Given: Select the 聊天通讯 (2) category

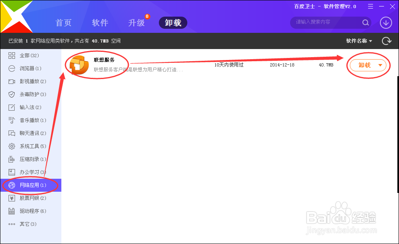Looking at the screenshot, I should tap(31, 133).
